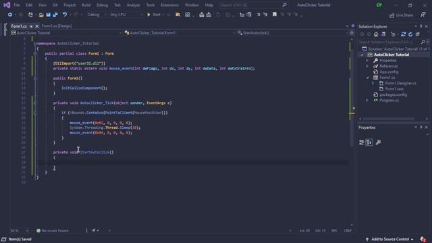Toggle auto-hide pin on Solution Explorer
This screenshot has width=432, height=243.
click(x=421, y=26)
